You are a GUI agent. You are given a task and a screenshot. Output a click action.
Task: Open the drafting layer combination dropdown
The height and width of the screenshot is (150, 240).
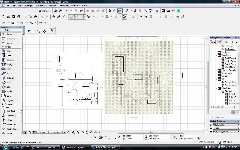click(x=226, y=125)
